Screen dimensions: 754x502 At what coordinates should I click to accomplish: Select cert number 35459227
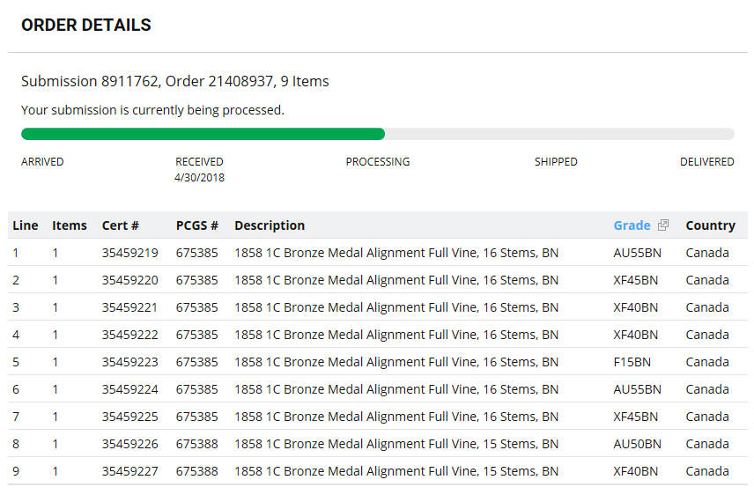129,472
